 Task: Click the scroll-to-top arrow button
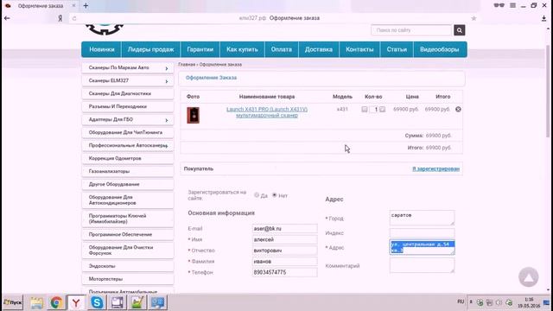coord(528,277)
